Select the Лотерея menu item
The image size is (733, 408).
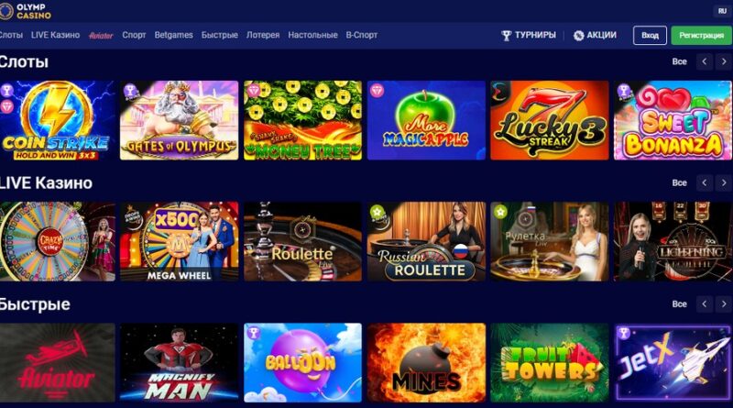point(263,35)
